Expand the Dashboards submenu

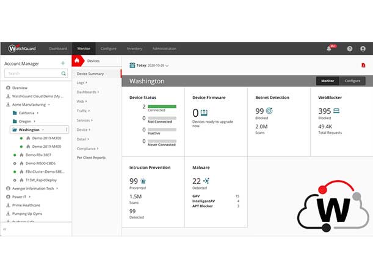coord(87,92)
